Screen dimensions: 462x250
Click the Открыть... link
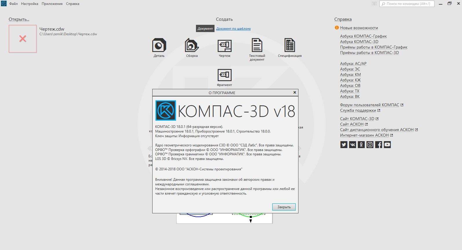pyautogui.click(x=19, y=19)
